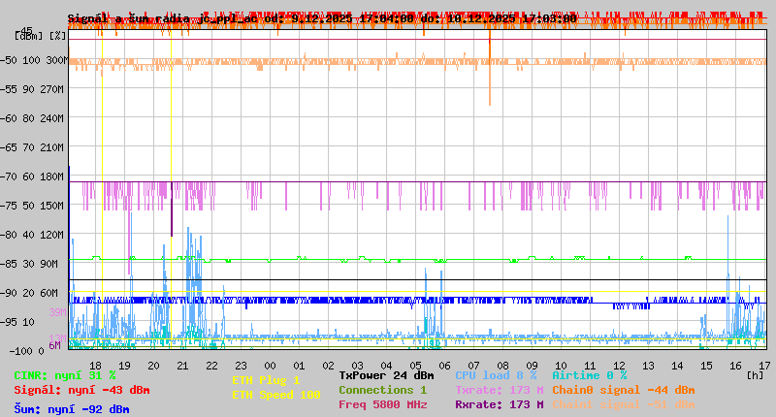776x417 pixels.
Task: Click the 'Connections 1' legend label
Action: click(382, 390)
